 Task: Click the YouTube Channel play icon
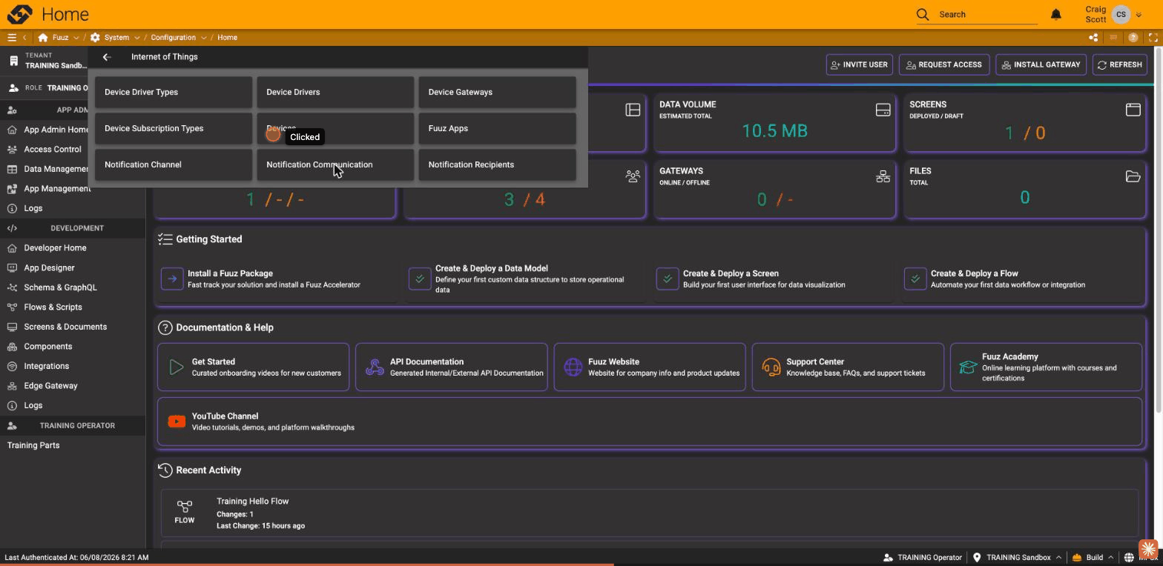(177, 422)
